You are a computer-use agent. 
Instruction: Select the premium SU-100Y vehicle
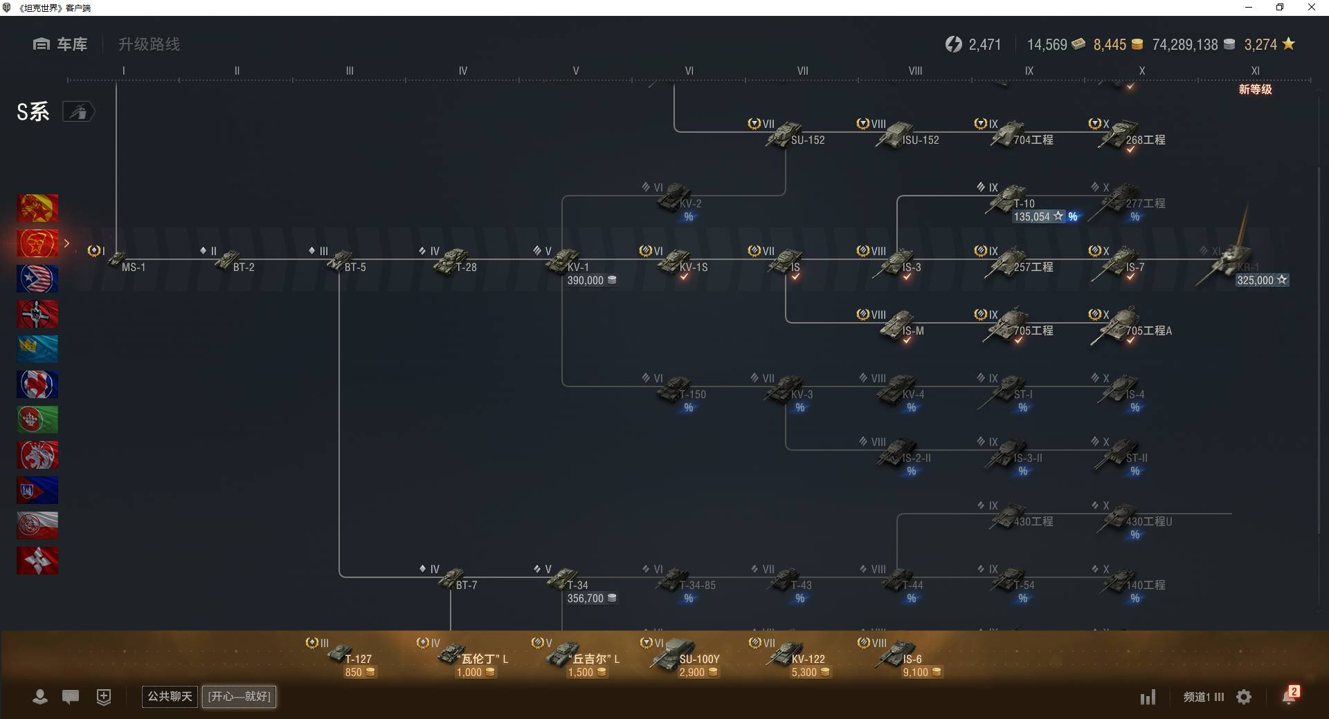(x=682, y=657)
